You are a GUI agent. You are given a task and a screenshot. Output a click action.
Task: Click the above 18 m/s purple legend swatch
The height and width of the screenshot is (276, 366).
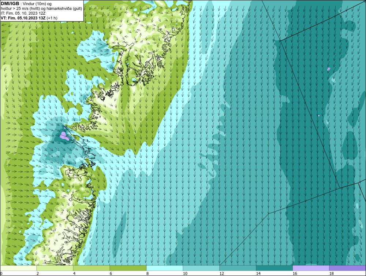tap(347, 268)
